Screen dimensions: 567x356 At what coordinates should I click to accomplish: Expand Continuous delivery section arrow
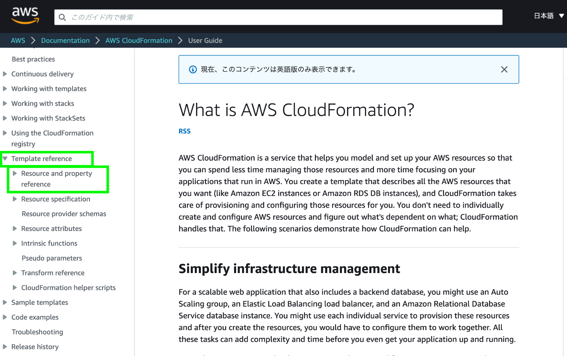click(5, 74)
